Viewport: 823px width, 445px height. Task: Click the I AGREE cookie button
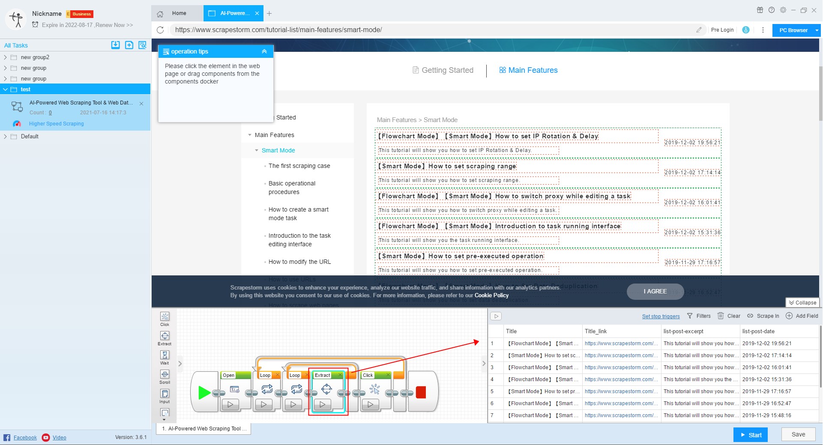pyautogui.click(x=655, y=291)
